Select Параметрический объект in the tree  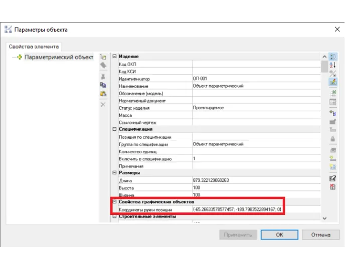tap(59, 57)
